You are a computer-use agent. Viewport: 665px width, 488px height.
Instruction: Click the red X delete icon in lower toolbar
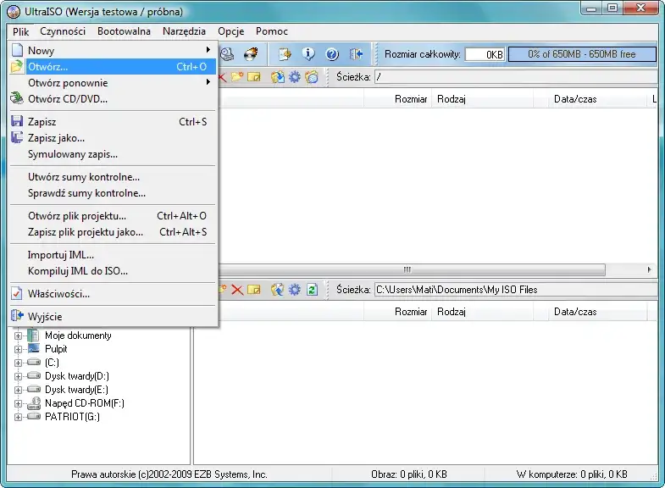(237, 290)
